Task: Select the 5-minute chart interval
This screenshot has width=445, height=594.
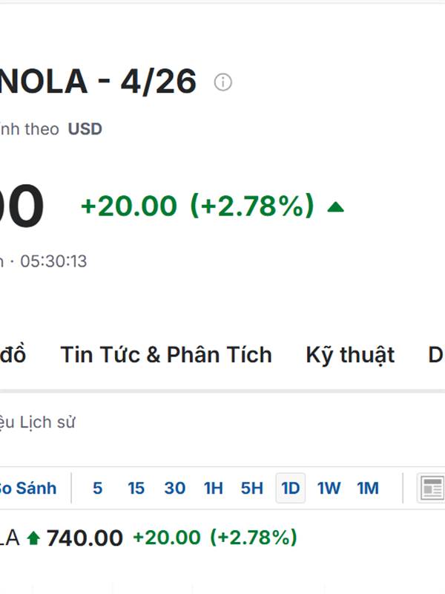Action: pyautogui.click(x=97, y=488)
